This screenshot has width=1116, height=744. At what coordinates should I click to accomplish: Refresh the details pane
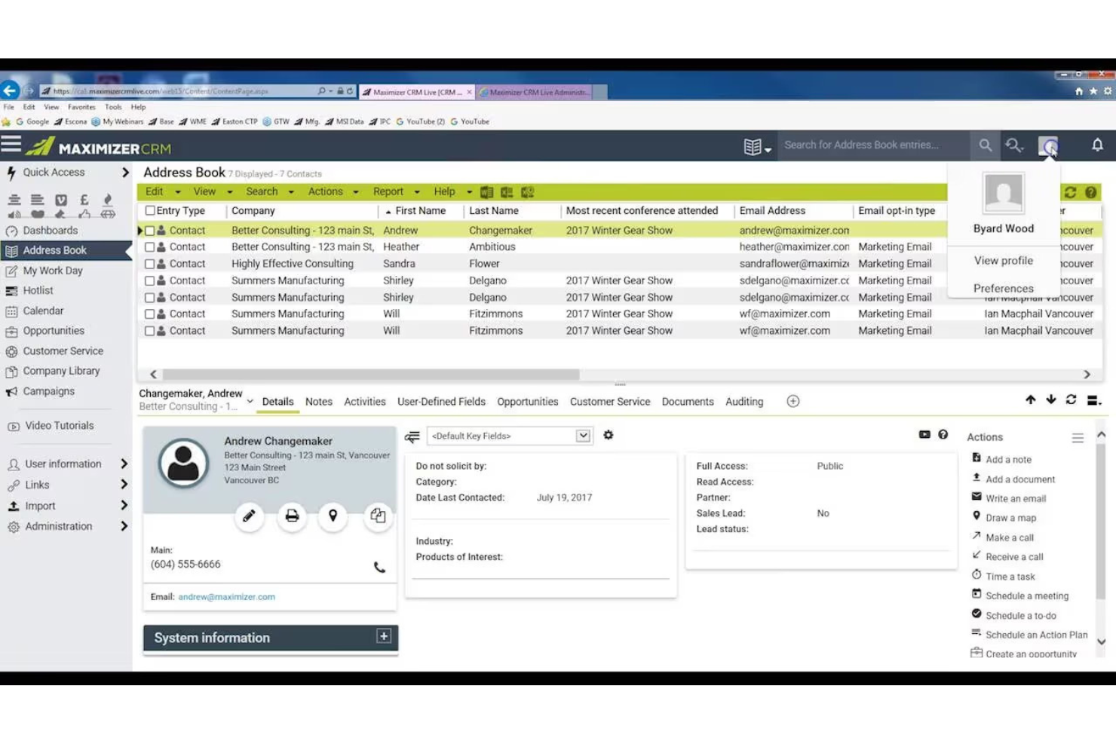point(1071,400)
